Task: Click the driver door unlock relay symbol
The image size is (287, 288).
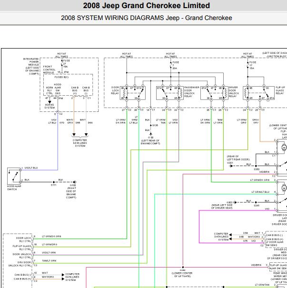Action: click(x=214, y=93)
